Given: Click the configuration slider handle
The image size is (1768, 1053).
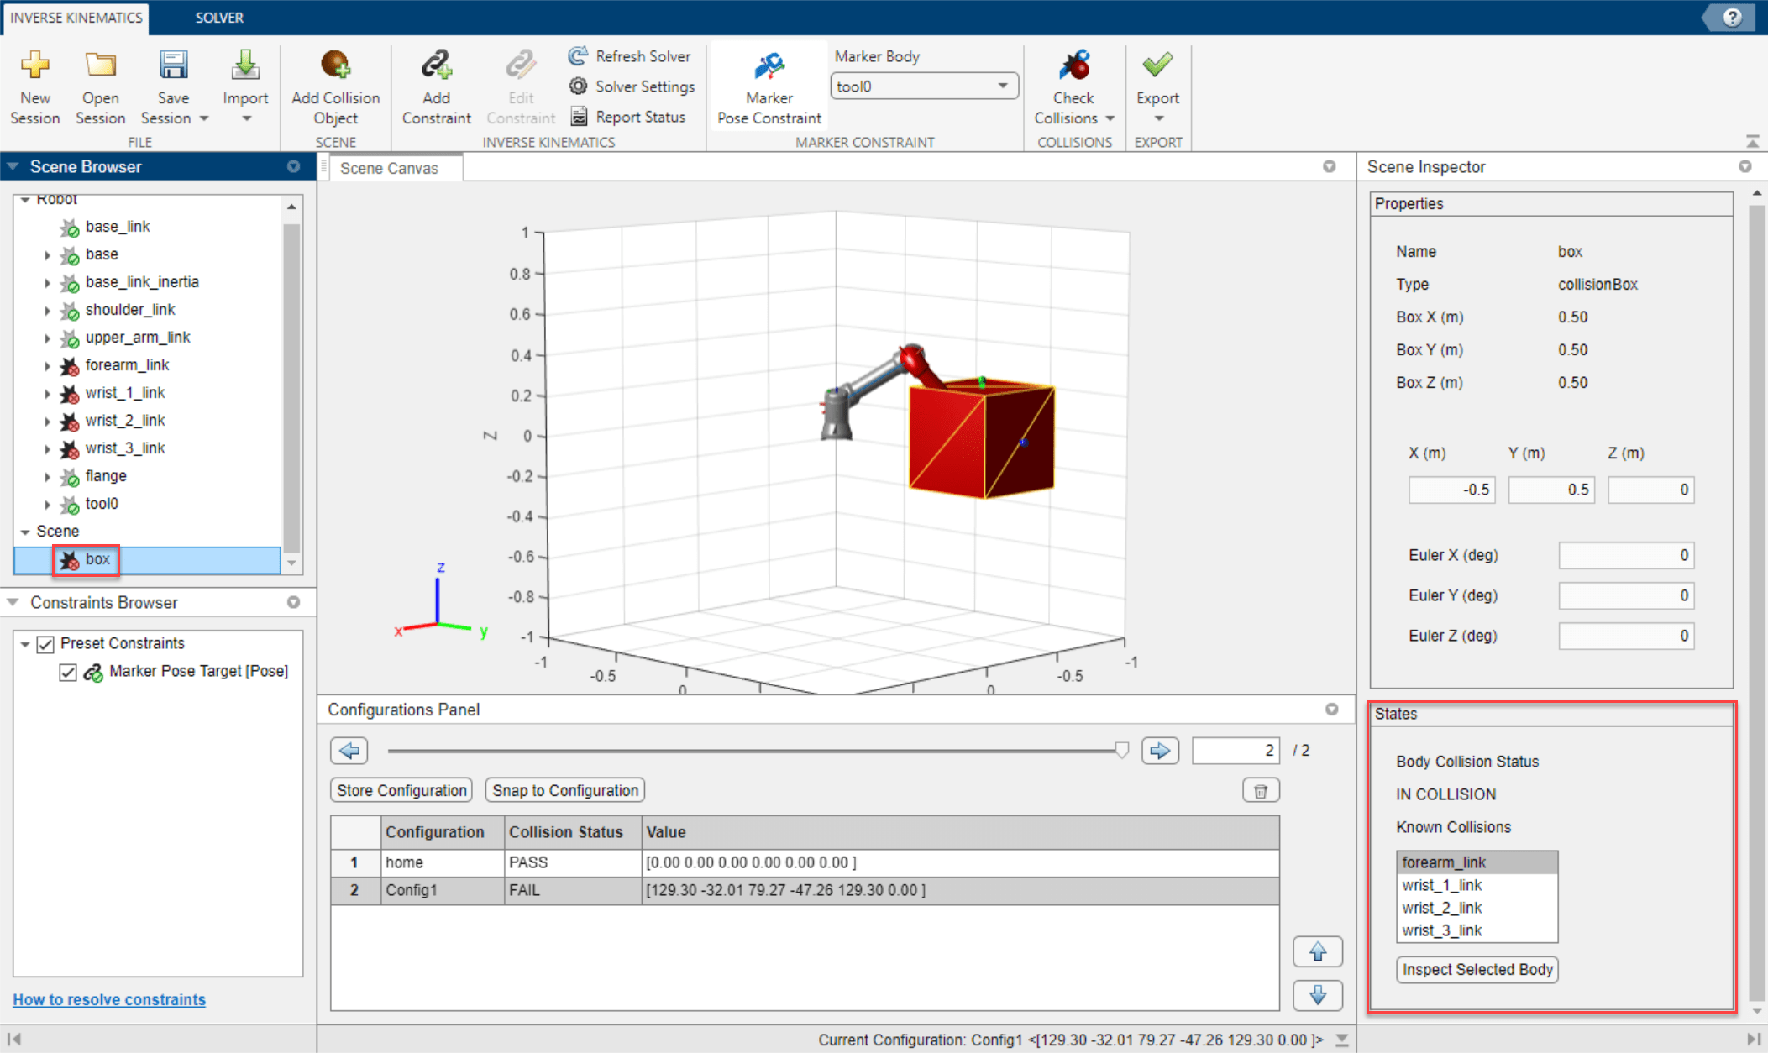Looking at the screenshot, I should click(1121, 751).
